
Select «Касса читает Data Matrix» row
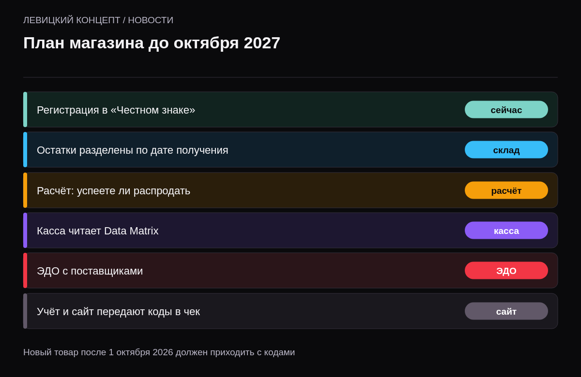point(290,231)
